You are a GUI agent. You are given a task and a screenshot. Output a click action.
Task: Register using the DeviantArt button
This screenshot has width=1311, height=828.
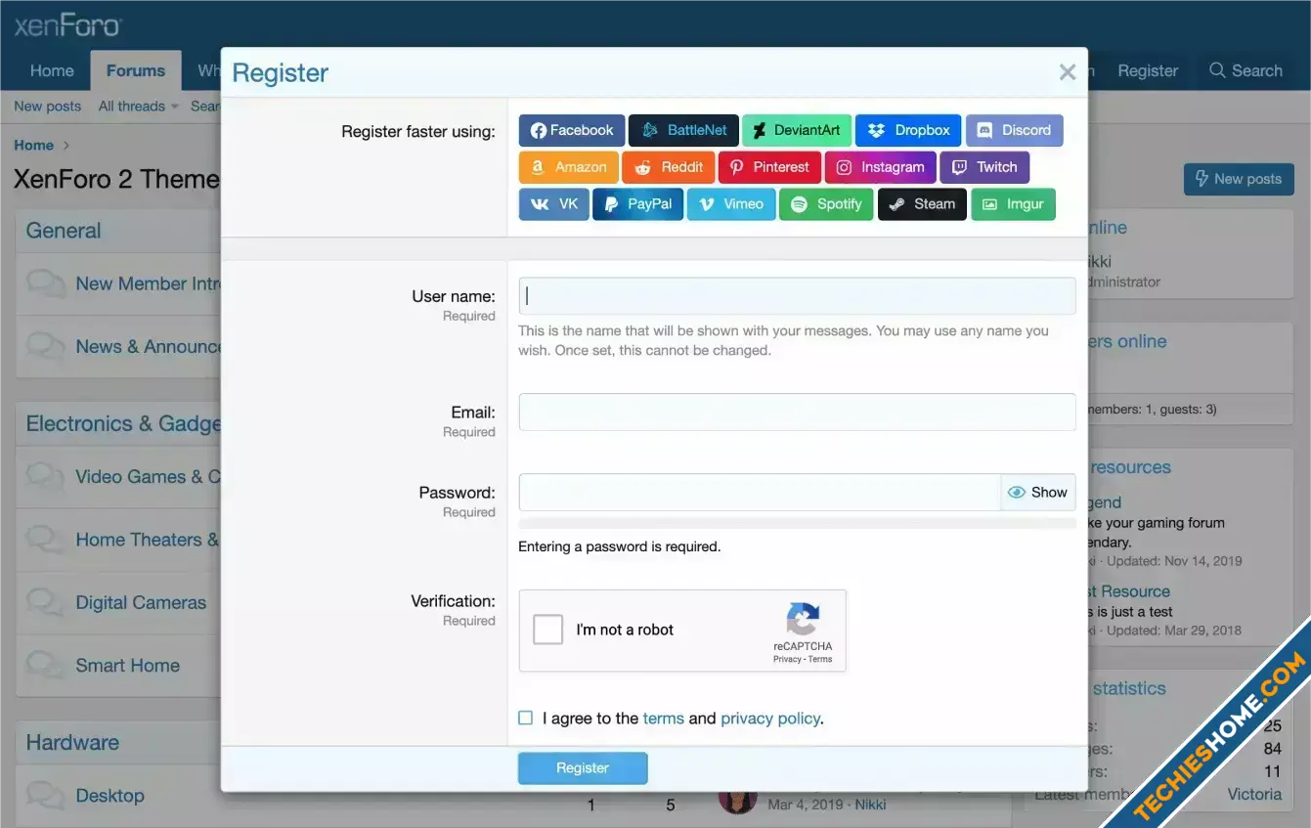point(797,130)
